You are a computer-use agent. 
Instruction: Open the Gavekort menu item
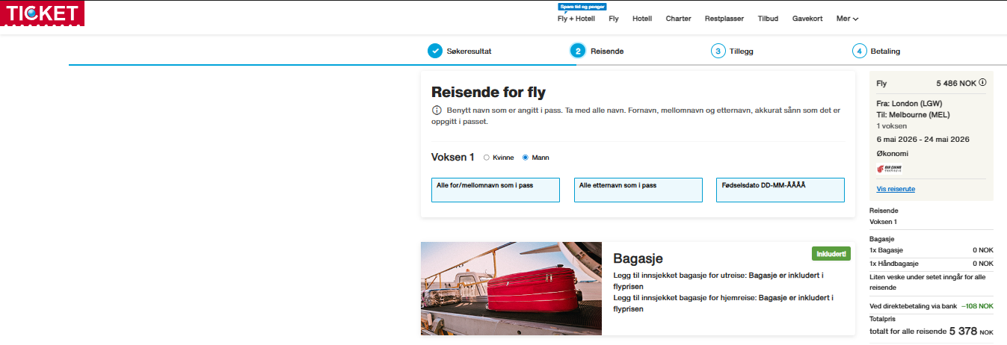pos(807,19)
